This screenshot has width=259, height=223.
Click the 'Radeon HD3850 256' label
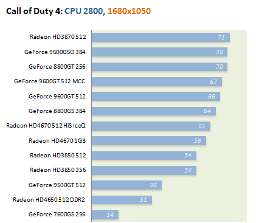58,170
